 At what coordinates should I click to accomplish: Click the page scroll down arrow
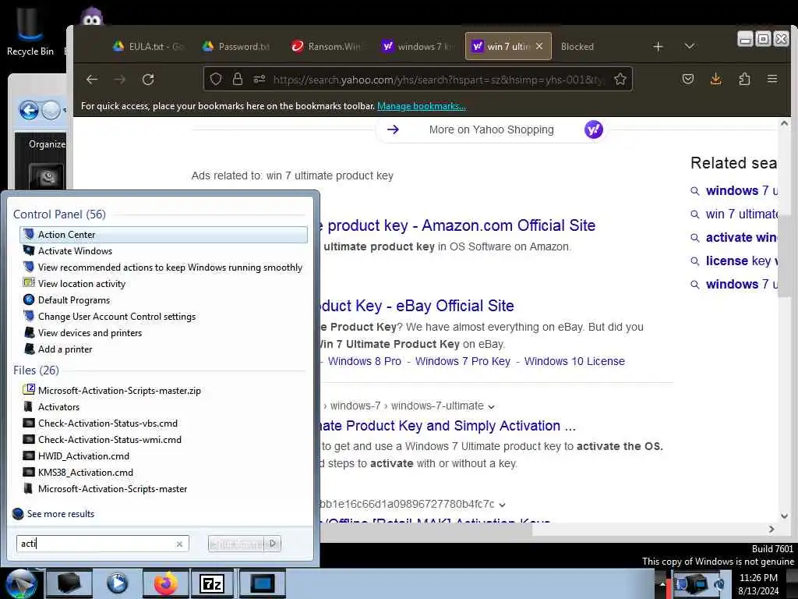tap(784, 516)
